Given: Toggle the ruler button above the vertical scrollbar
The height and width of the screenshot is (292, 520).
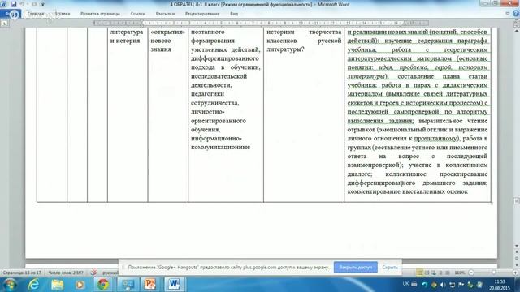Looking at the screenshot, I should (517, 24).
